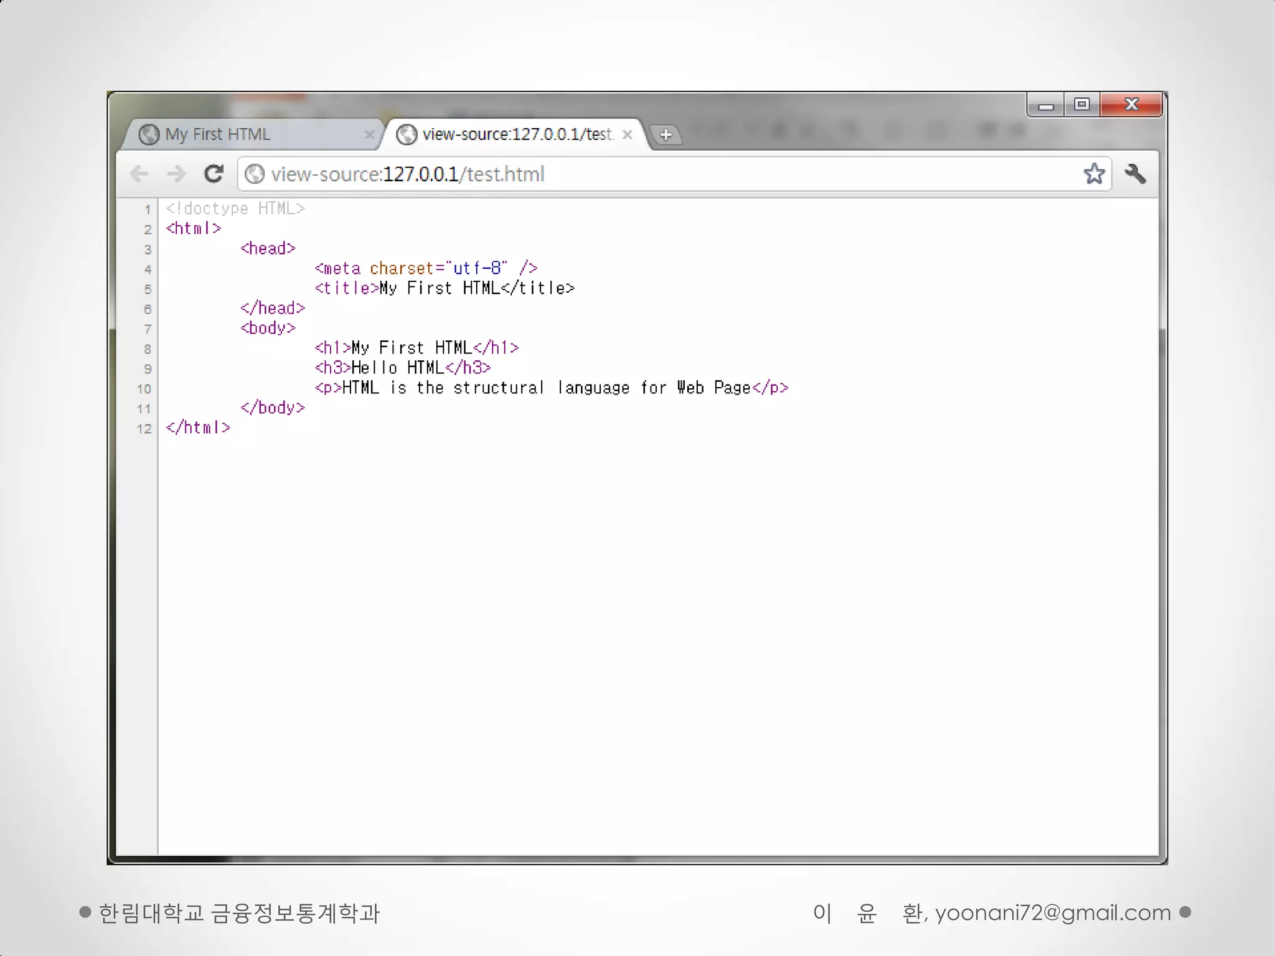Click closing html tag on line 12

pos(198,428)
